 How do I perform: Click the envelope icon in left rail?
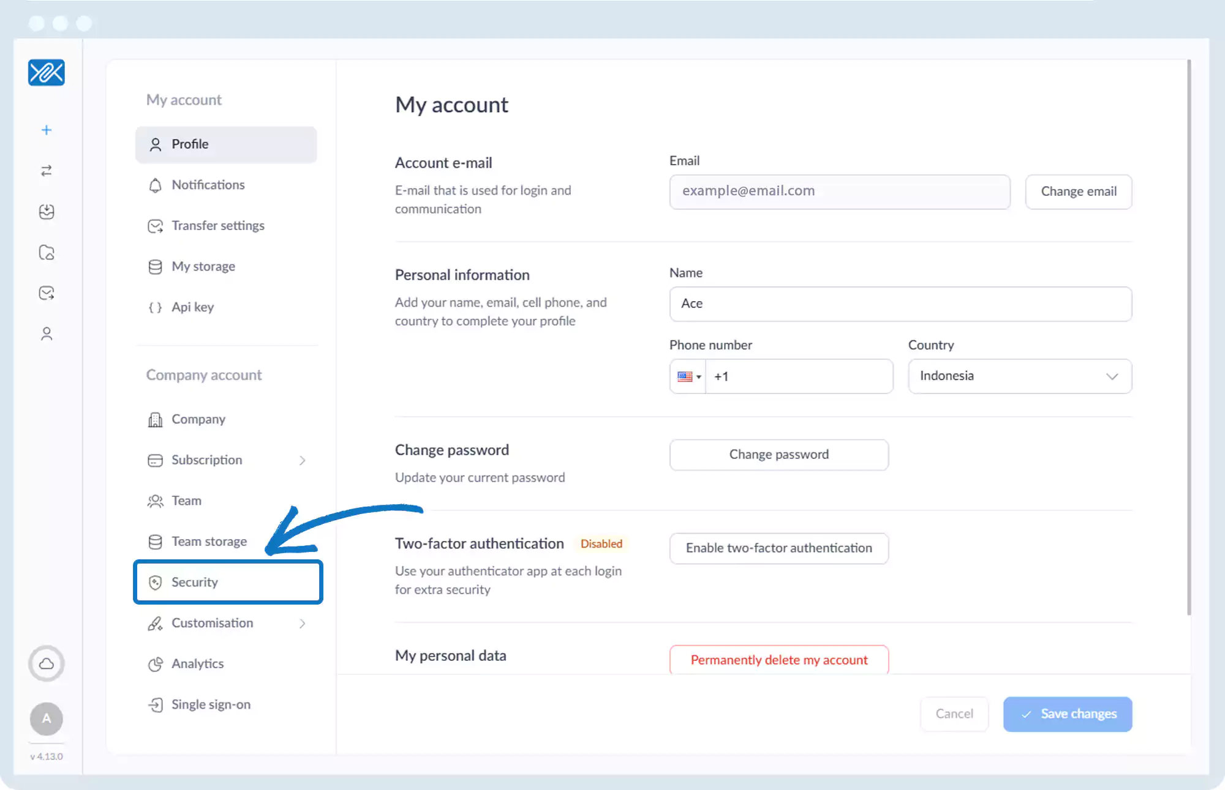pos(47,293)
